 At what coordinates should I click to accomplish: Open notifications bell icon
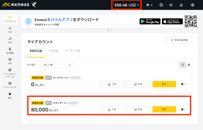pos(181,5)
